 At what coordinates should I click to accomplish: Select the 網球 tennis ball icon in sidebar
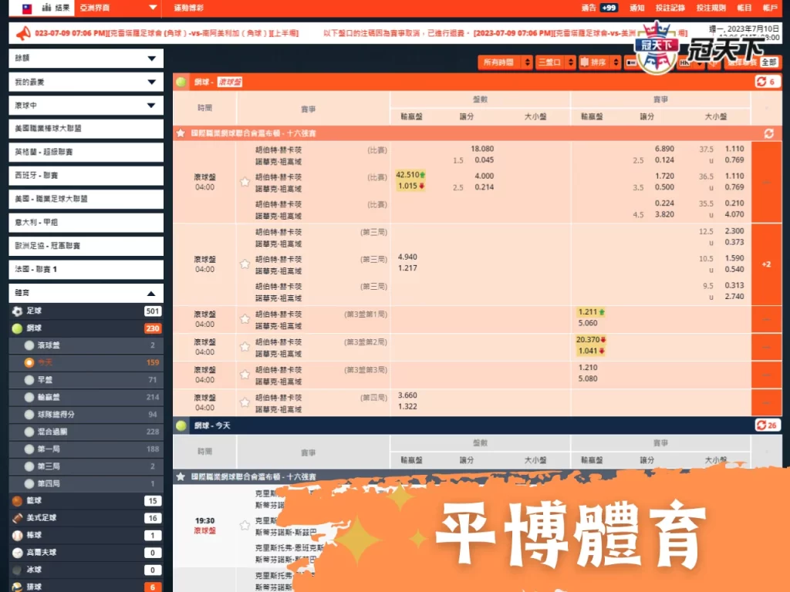pos(17,328)
